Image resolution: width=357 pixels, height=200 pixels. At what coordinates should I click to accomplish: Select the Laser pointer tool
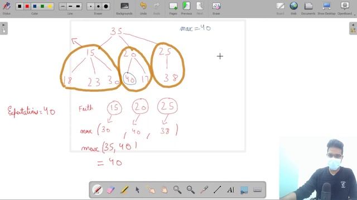coord(204,190)
